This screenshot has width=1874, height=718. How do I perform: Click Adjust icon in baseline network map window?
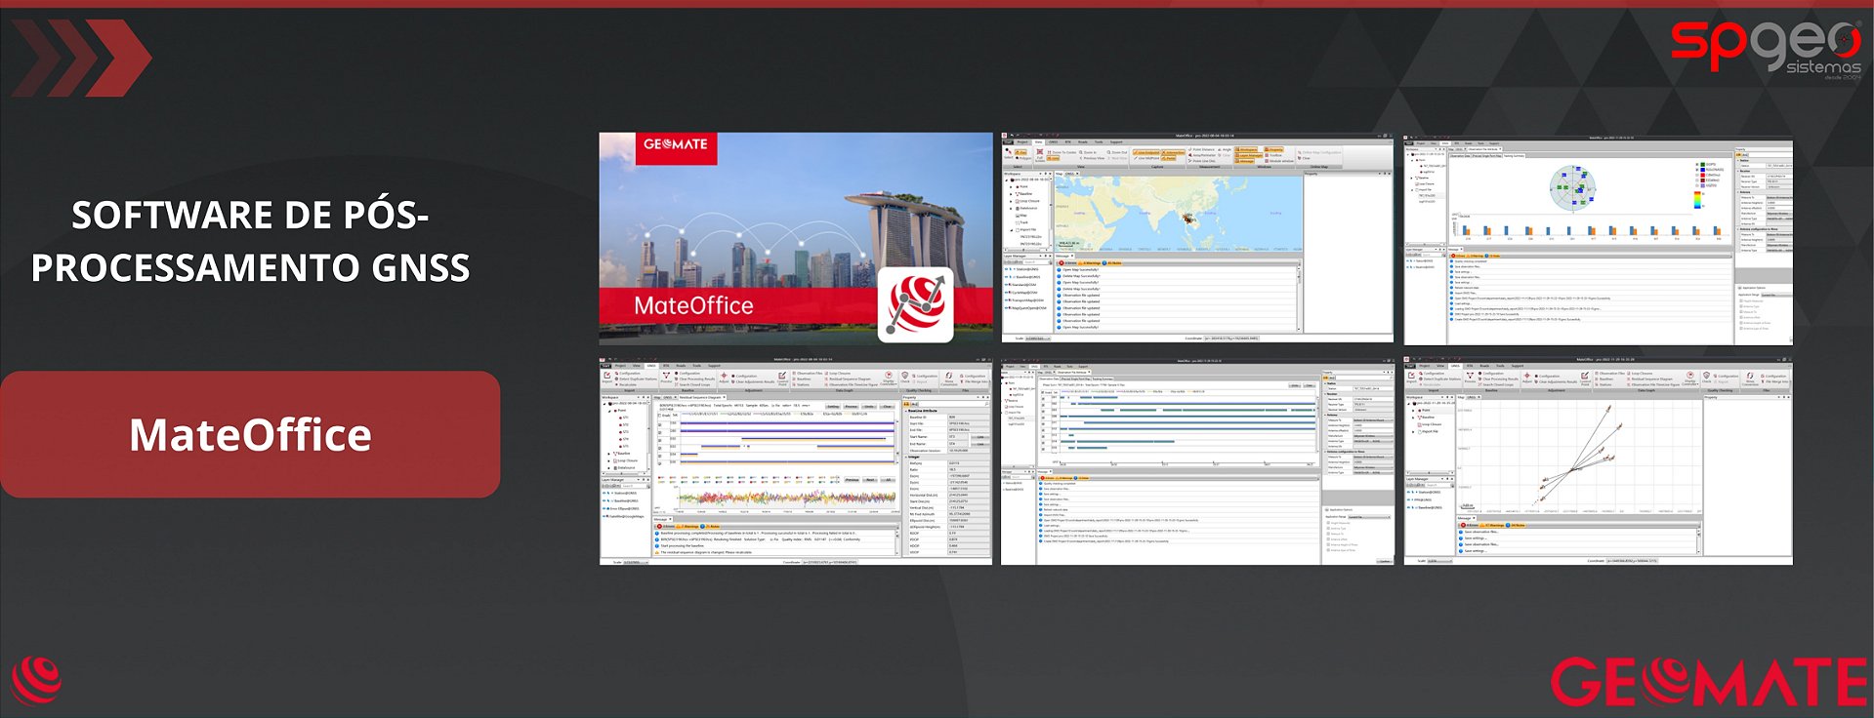[x=1527, y=377]
